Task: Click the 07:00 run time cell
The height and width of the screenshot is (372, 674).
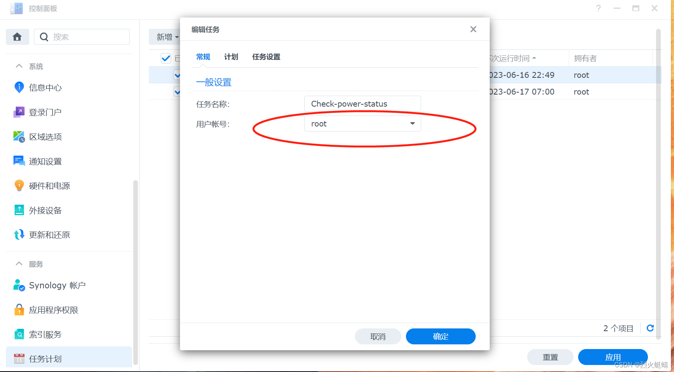Action: pyautogui.click(x=522, y=91)
